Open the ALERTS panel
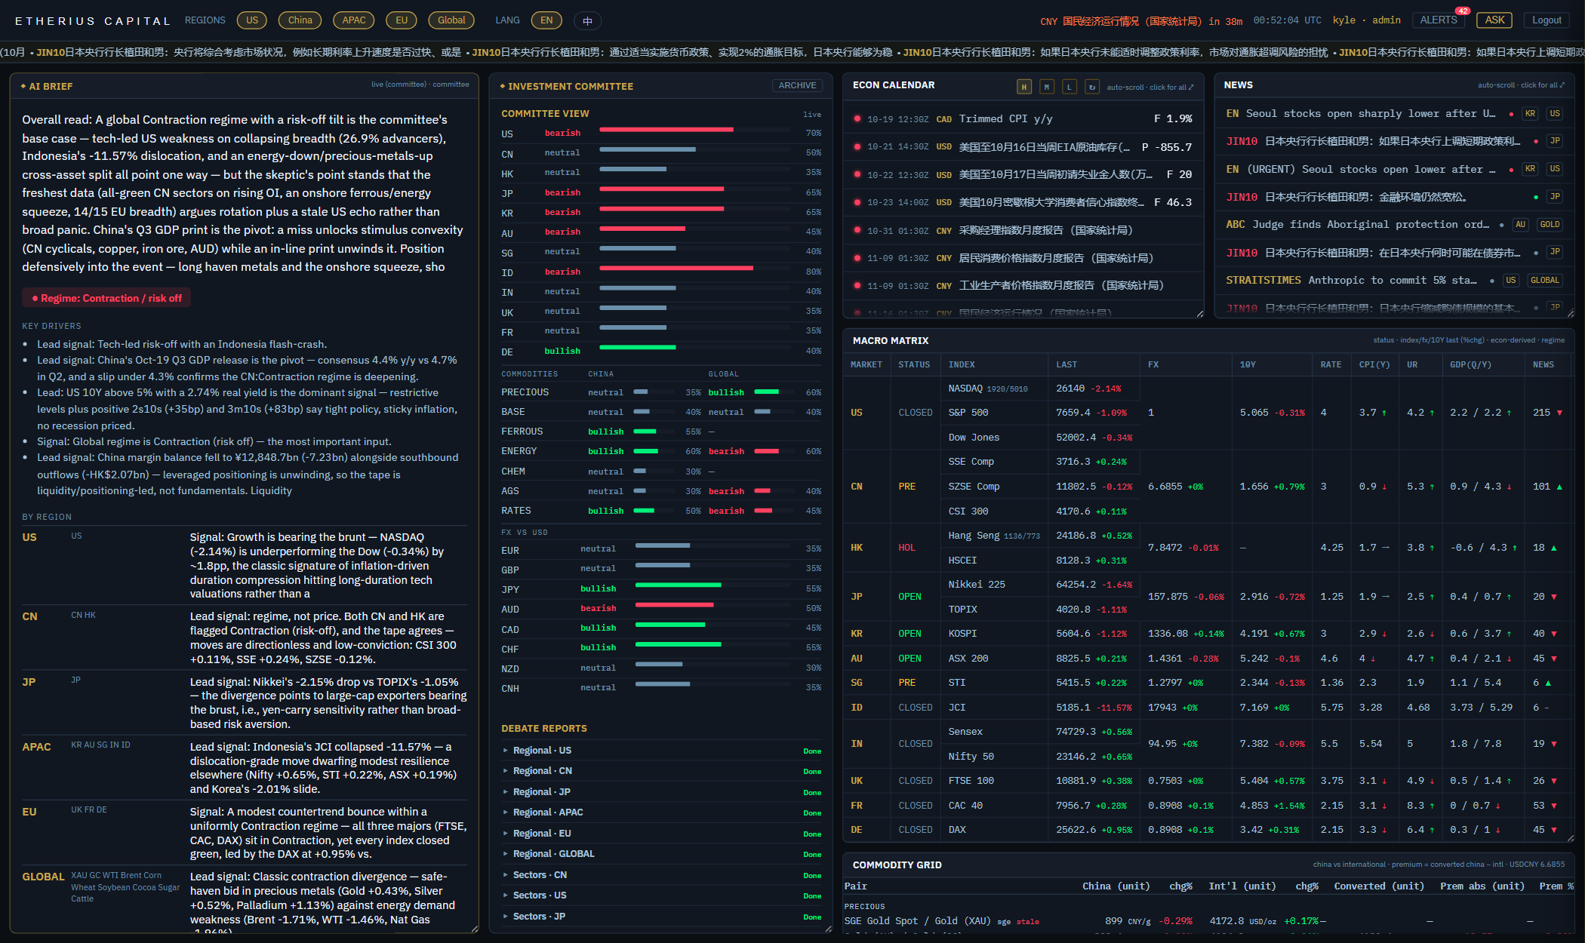This screenshot has height=943, width=1585. (1439, 20)
